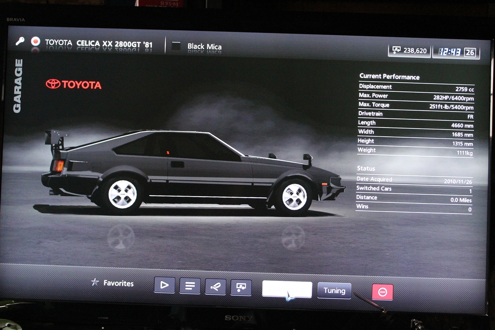495x330 pixels.
Task: Open the Tuning button
Action: coord(335,290)
